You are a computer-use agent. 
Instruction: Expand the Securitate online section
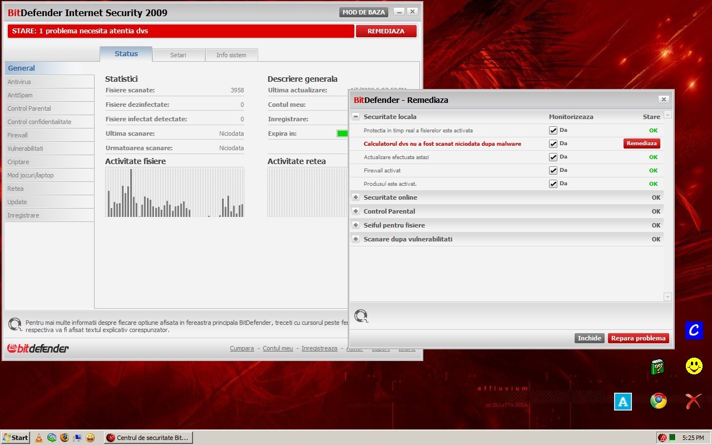356,197
